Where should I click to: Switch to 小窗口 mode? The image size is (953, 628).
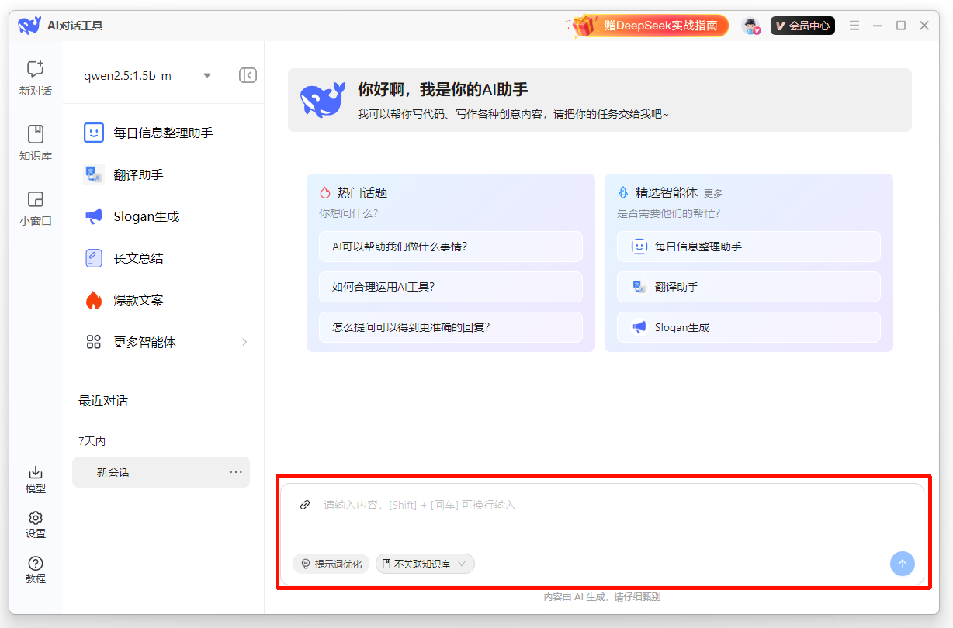tap(35, 208)
